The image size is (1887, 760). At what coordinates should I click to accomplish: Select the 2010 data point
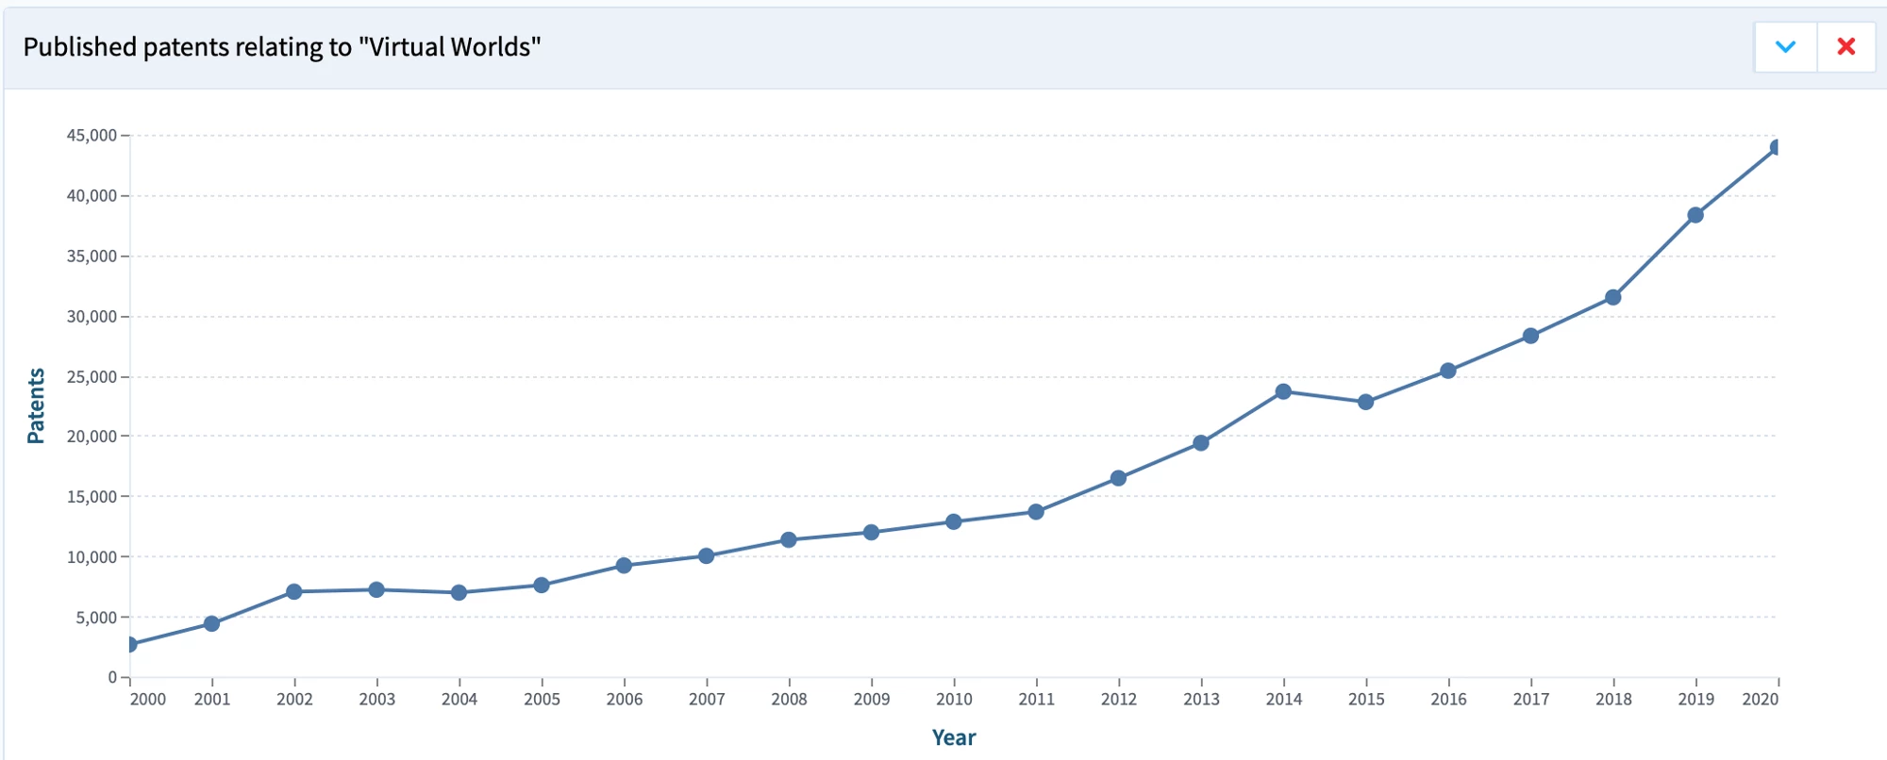[954, 521]
